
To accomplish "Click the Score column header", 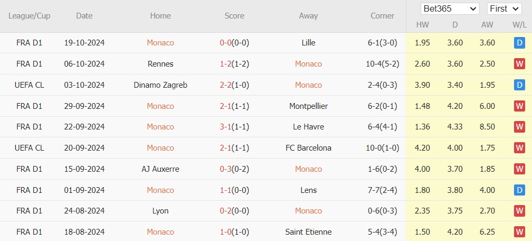I will point(234,16).
